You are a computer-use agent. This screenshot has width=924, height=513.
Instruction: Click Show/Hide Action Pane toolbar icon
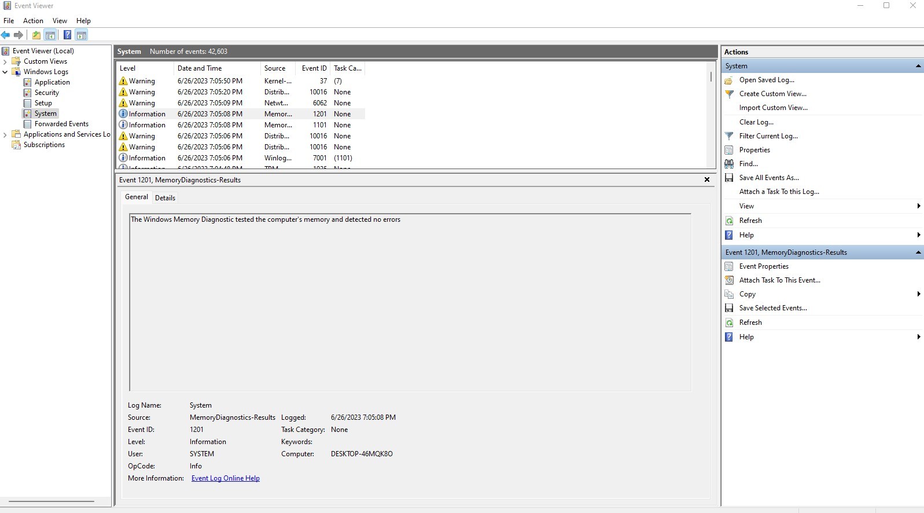(x=82, y=35)
